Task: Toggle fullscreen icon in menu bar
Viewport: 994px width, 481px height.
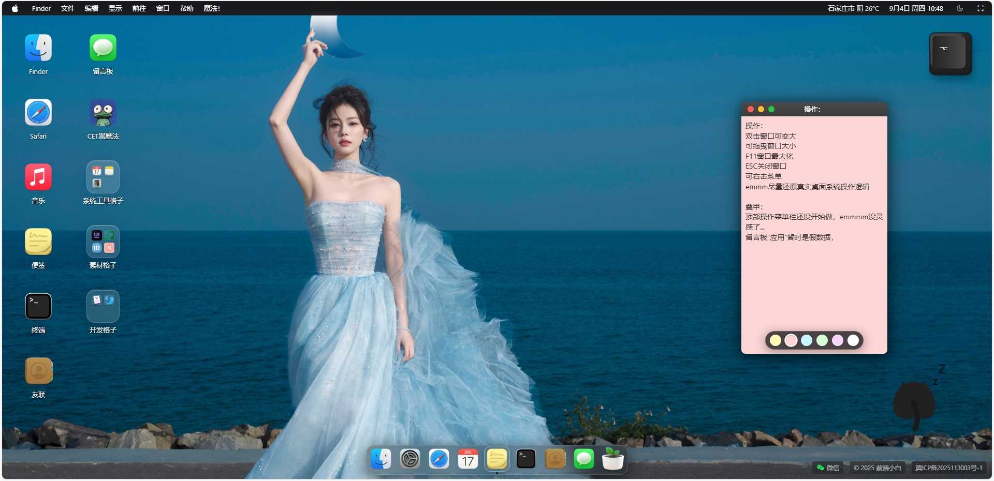Action: [981, 8]
